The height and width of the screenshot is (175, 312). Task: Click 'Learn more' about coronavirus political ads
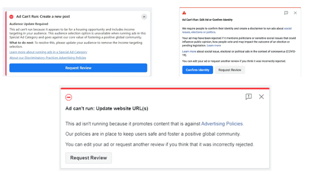[189, 51]
